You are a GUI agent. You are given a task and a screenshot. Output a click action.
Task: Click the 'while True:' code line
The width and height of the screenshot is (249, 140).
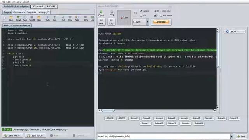(15, 54)
